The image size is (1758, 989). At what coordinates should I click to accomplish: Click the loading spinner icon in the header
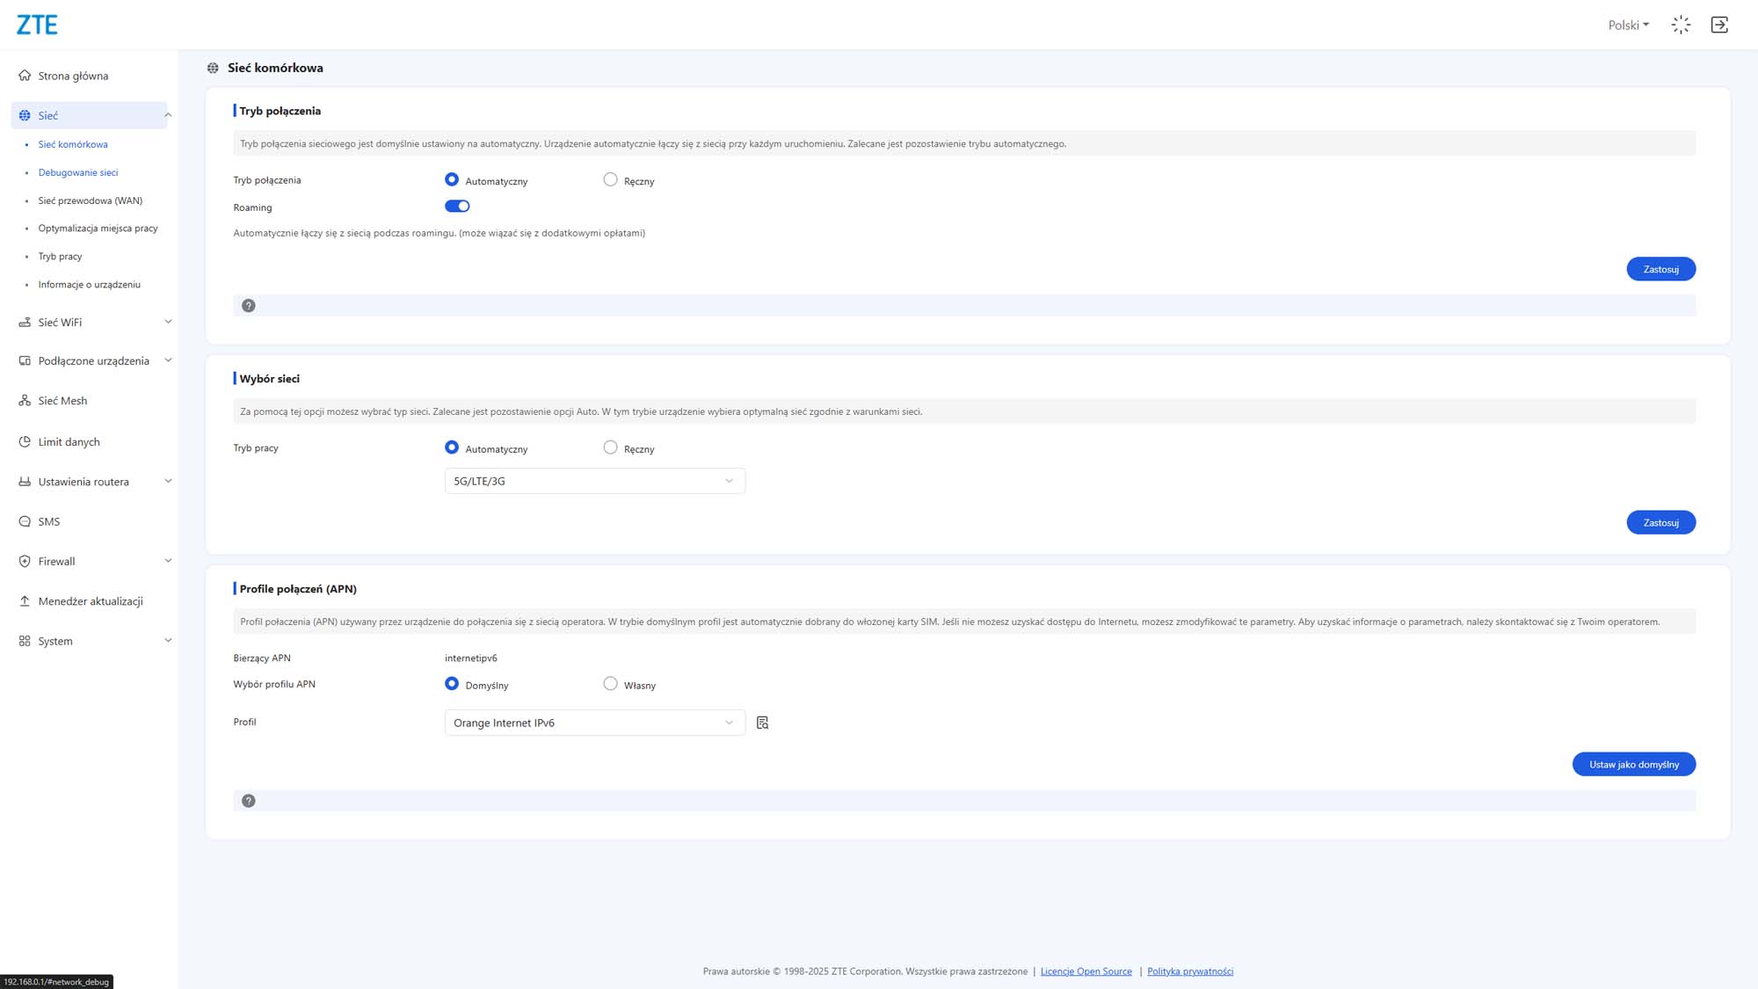click(1681, 25)
